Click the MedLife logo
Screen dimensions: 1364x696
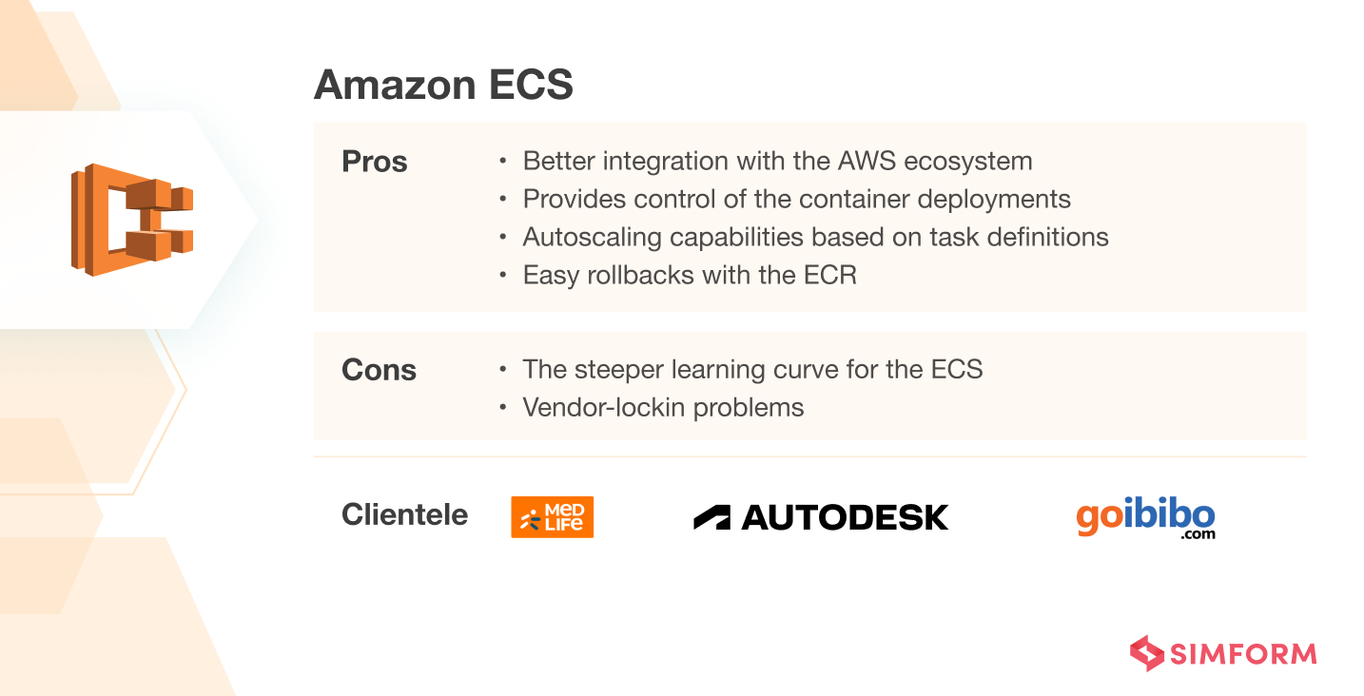pos(552,517)
